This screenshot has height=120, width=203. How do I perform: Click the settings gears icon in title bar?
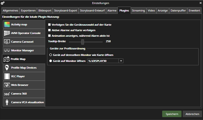point(3,3)
